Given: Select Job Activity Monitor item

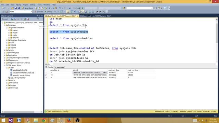Looking at the screenshot, I should click(18, 78).
